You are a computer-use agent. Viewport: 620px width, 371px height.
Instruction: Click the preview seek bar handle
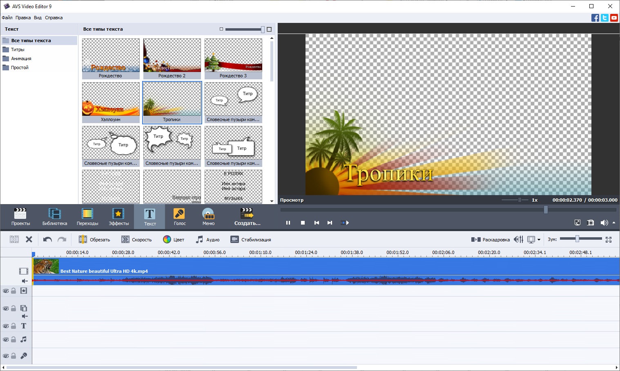click(x=546, y=209)
